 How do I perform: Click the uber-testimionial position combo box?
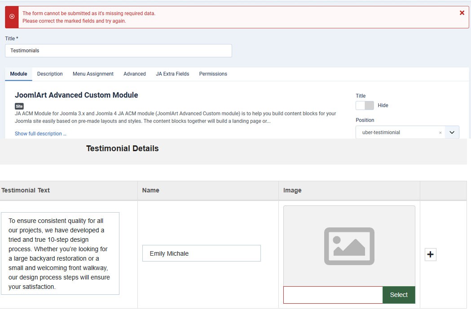pos(397,133)
